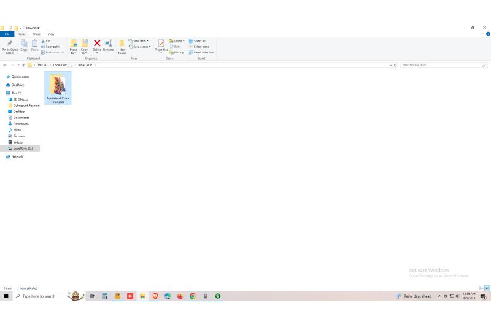This screenshot has height=327, width=491.
Task: Create a New folder from the ribbon
Action: (x=122, y=46)
